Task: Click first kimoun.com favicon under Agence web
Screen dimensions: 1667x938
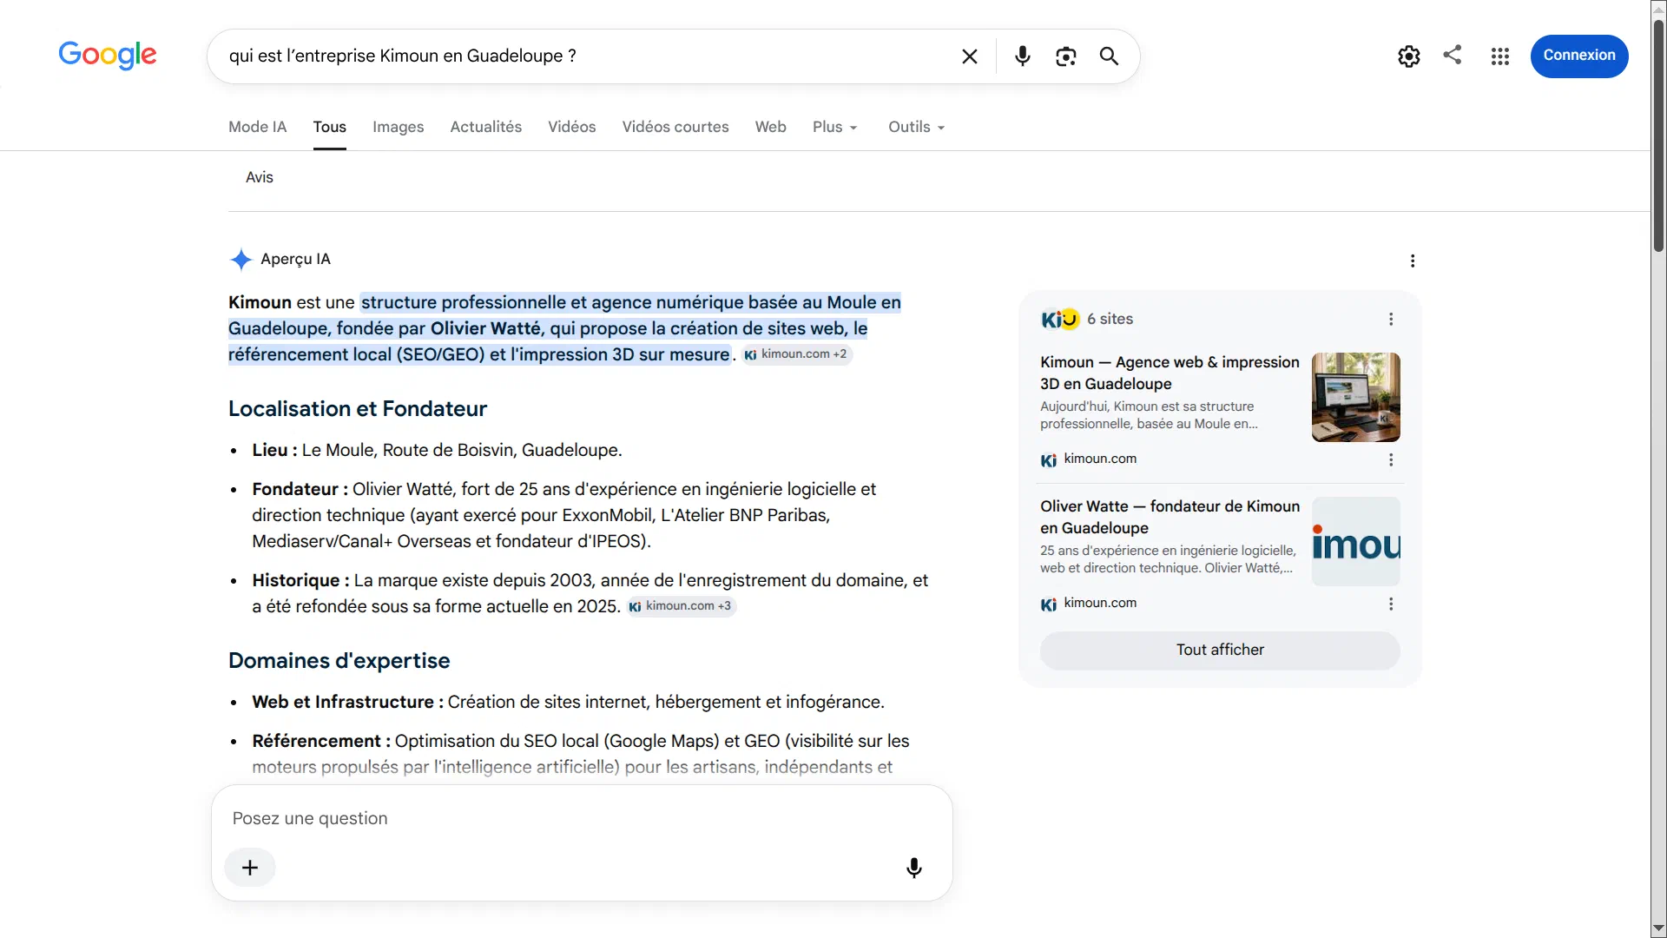Action: pos(1049,459)
